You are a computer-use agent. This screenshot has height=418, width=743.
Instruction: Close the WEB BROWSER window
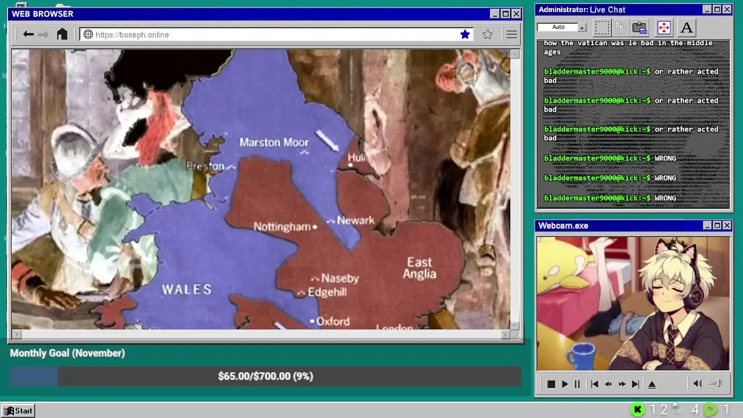coord(516,14)
